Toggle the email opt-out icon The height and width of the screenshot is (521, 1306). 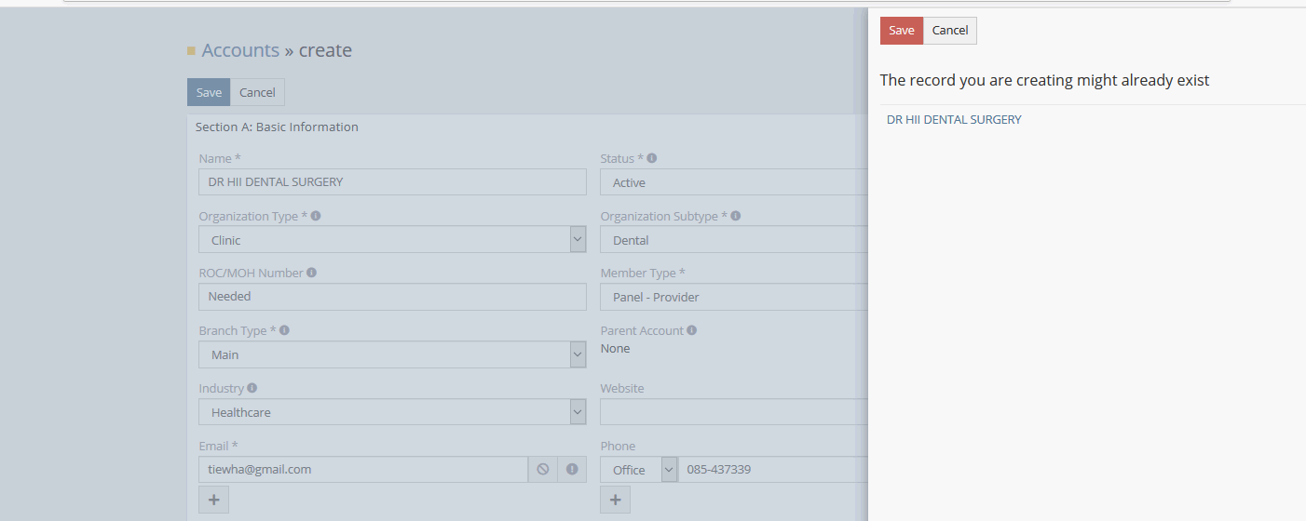[x=543, y=470]
